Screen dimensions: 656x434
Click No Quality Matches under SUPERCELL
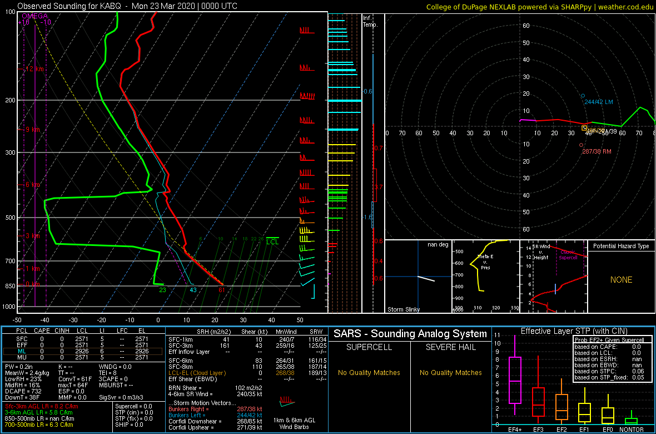(370, 372)
